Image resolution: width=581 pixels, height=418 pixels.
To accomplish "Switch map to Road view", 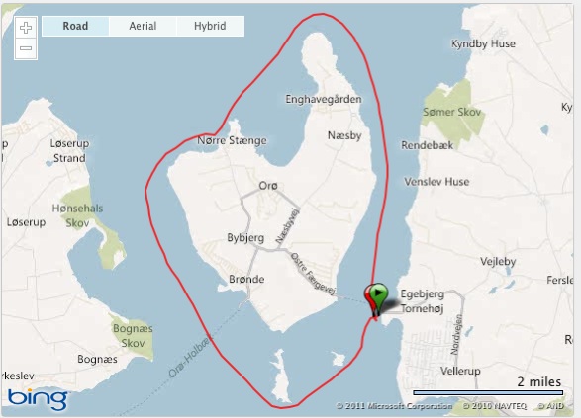I will tap(75, 26).
